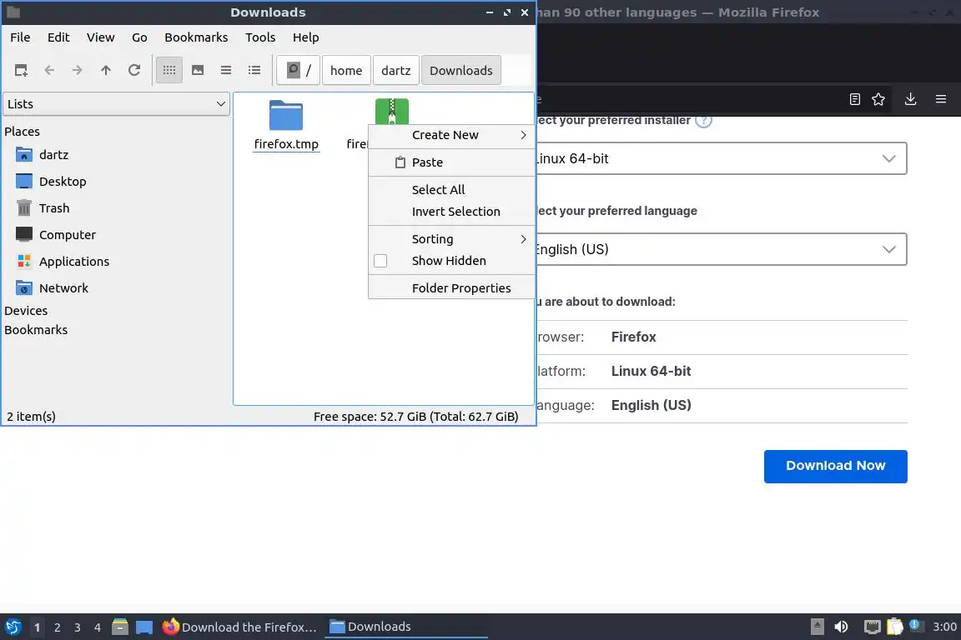The height and width of the screenshot is (640, 961).
Task: Open update notifier tray icon
Action: pos(914,625)
